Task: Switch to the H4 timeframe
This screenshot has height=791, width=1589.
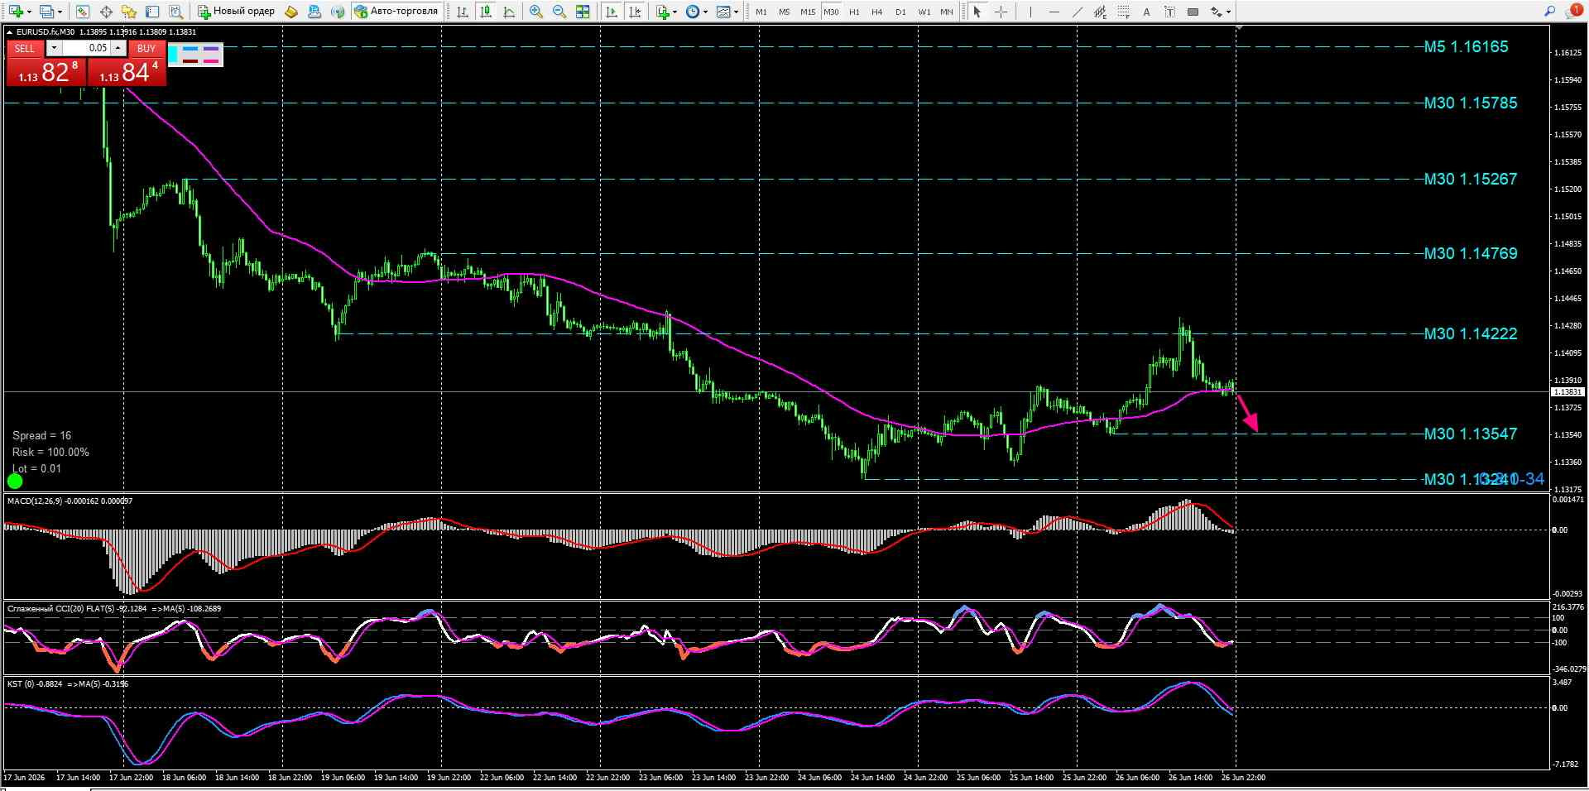Action: pos(877,12)
